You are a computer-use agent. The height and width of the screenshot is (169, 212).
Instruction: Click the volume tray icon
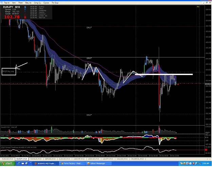199,163
